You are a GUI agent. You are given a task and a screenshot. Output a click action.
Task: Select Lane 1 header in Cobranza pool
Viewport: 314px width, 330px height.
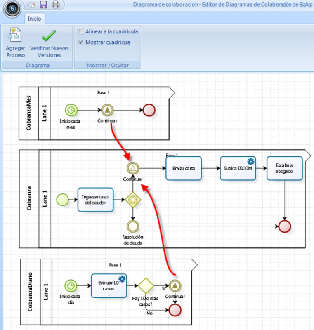45,199
